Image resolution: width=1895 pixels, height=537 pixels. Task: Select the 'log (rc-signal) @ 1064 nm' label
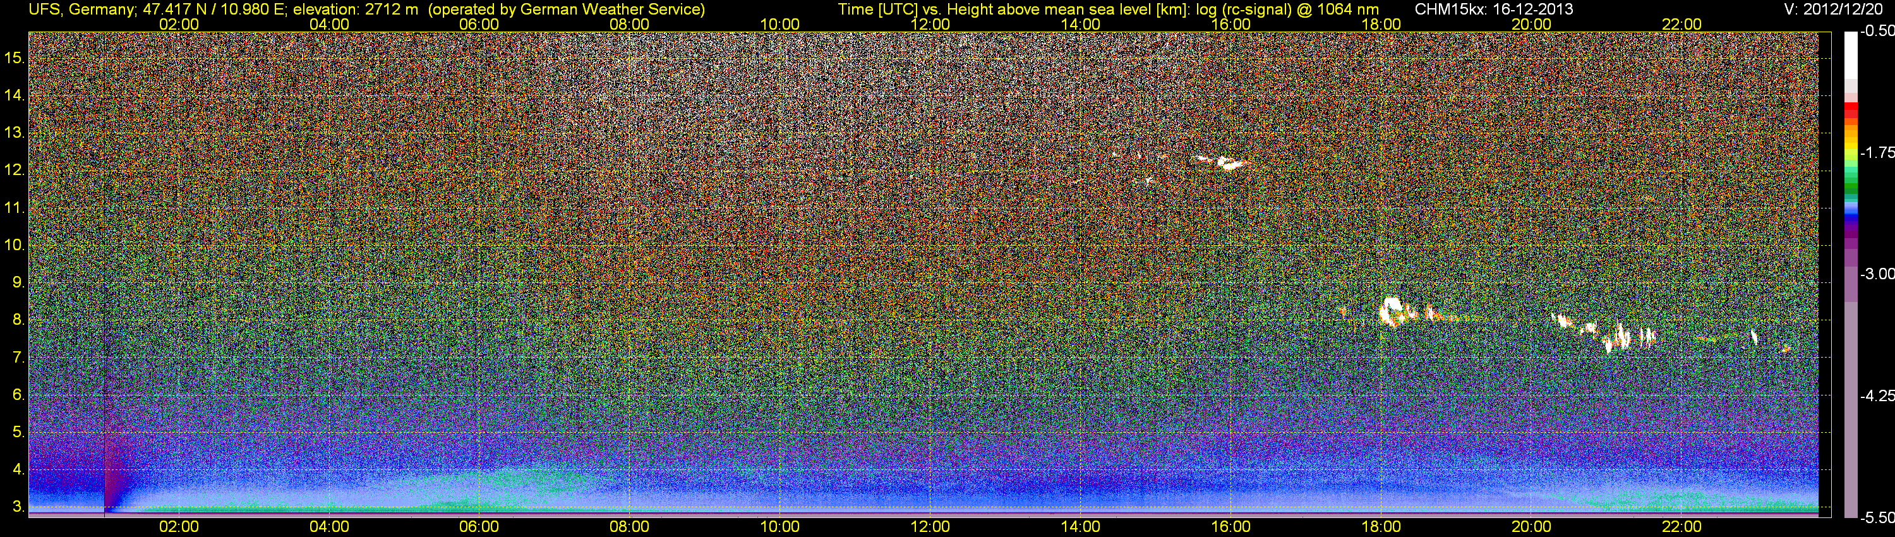[x=1287, y=9]
